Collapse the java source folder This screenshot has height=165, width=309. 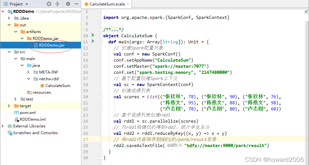22,65
